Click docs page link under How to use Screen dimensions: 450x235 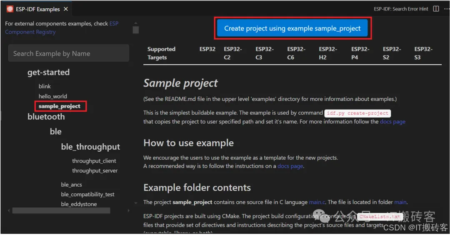290,166
